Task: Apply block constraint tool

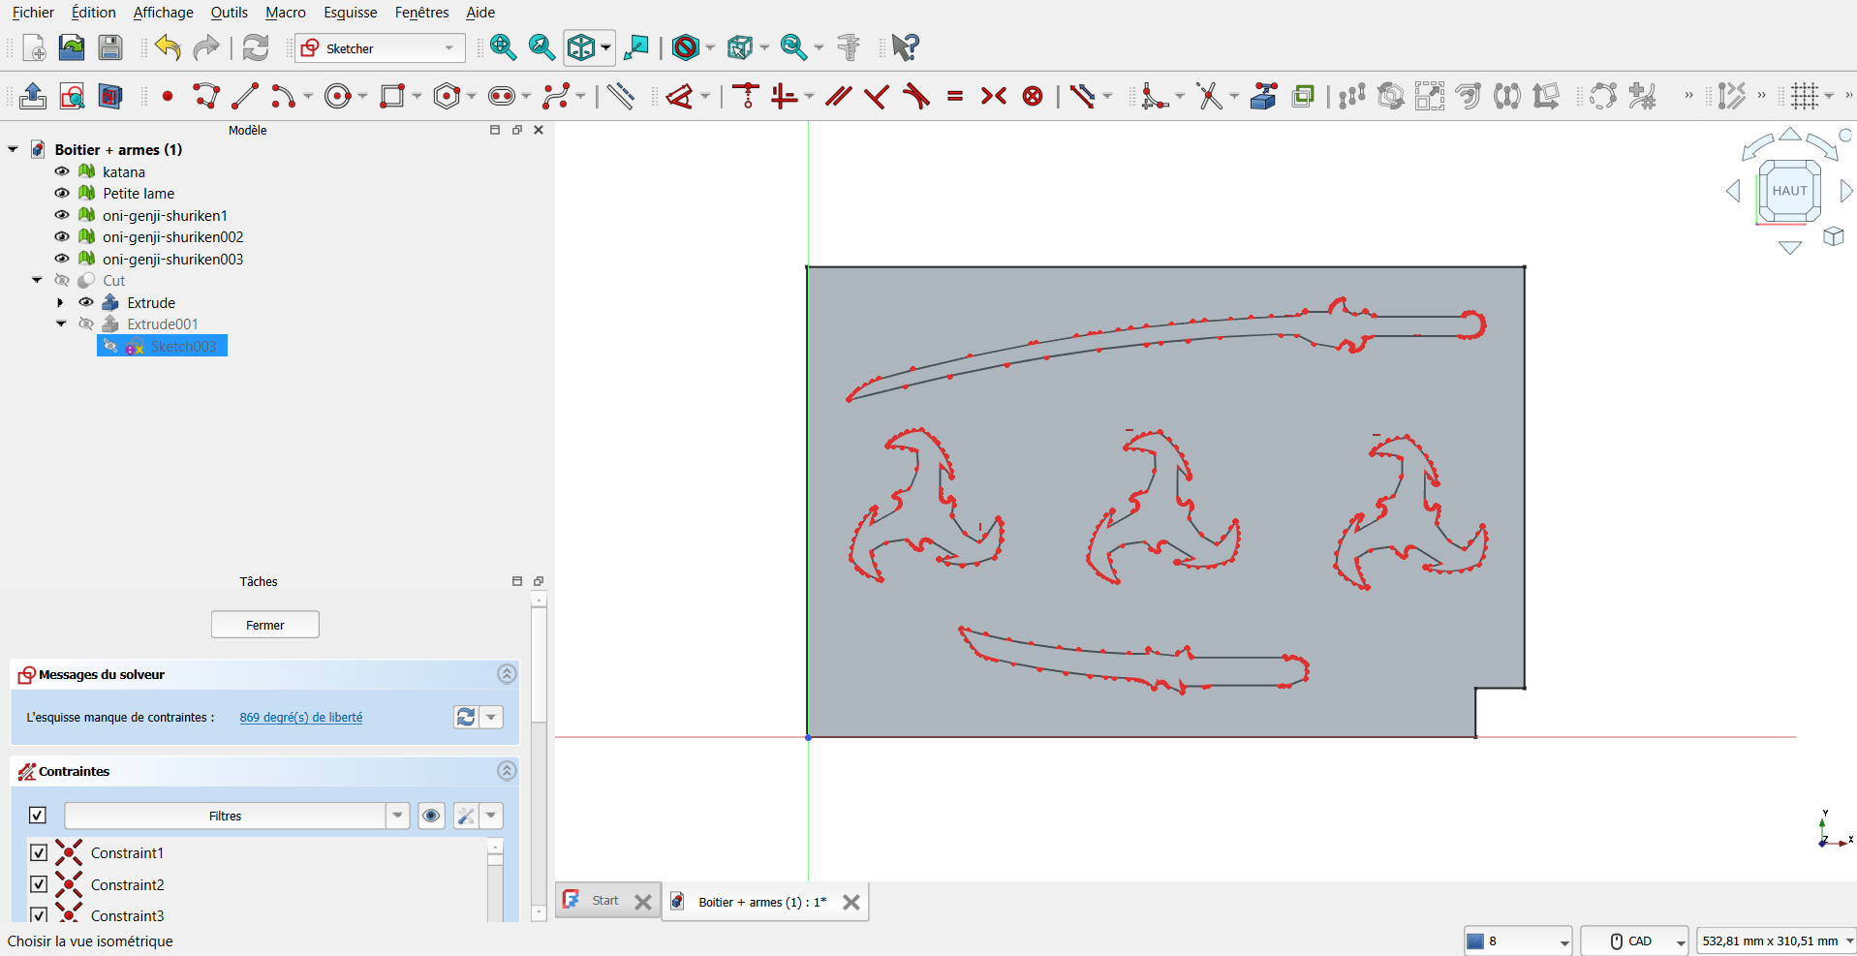Action: pyautogui.click(x=1033, y=96)
